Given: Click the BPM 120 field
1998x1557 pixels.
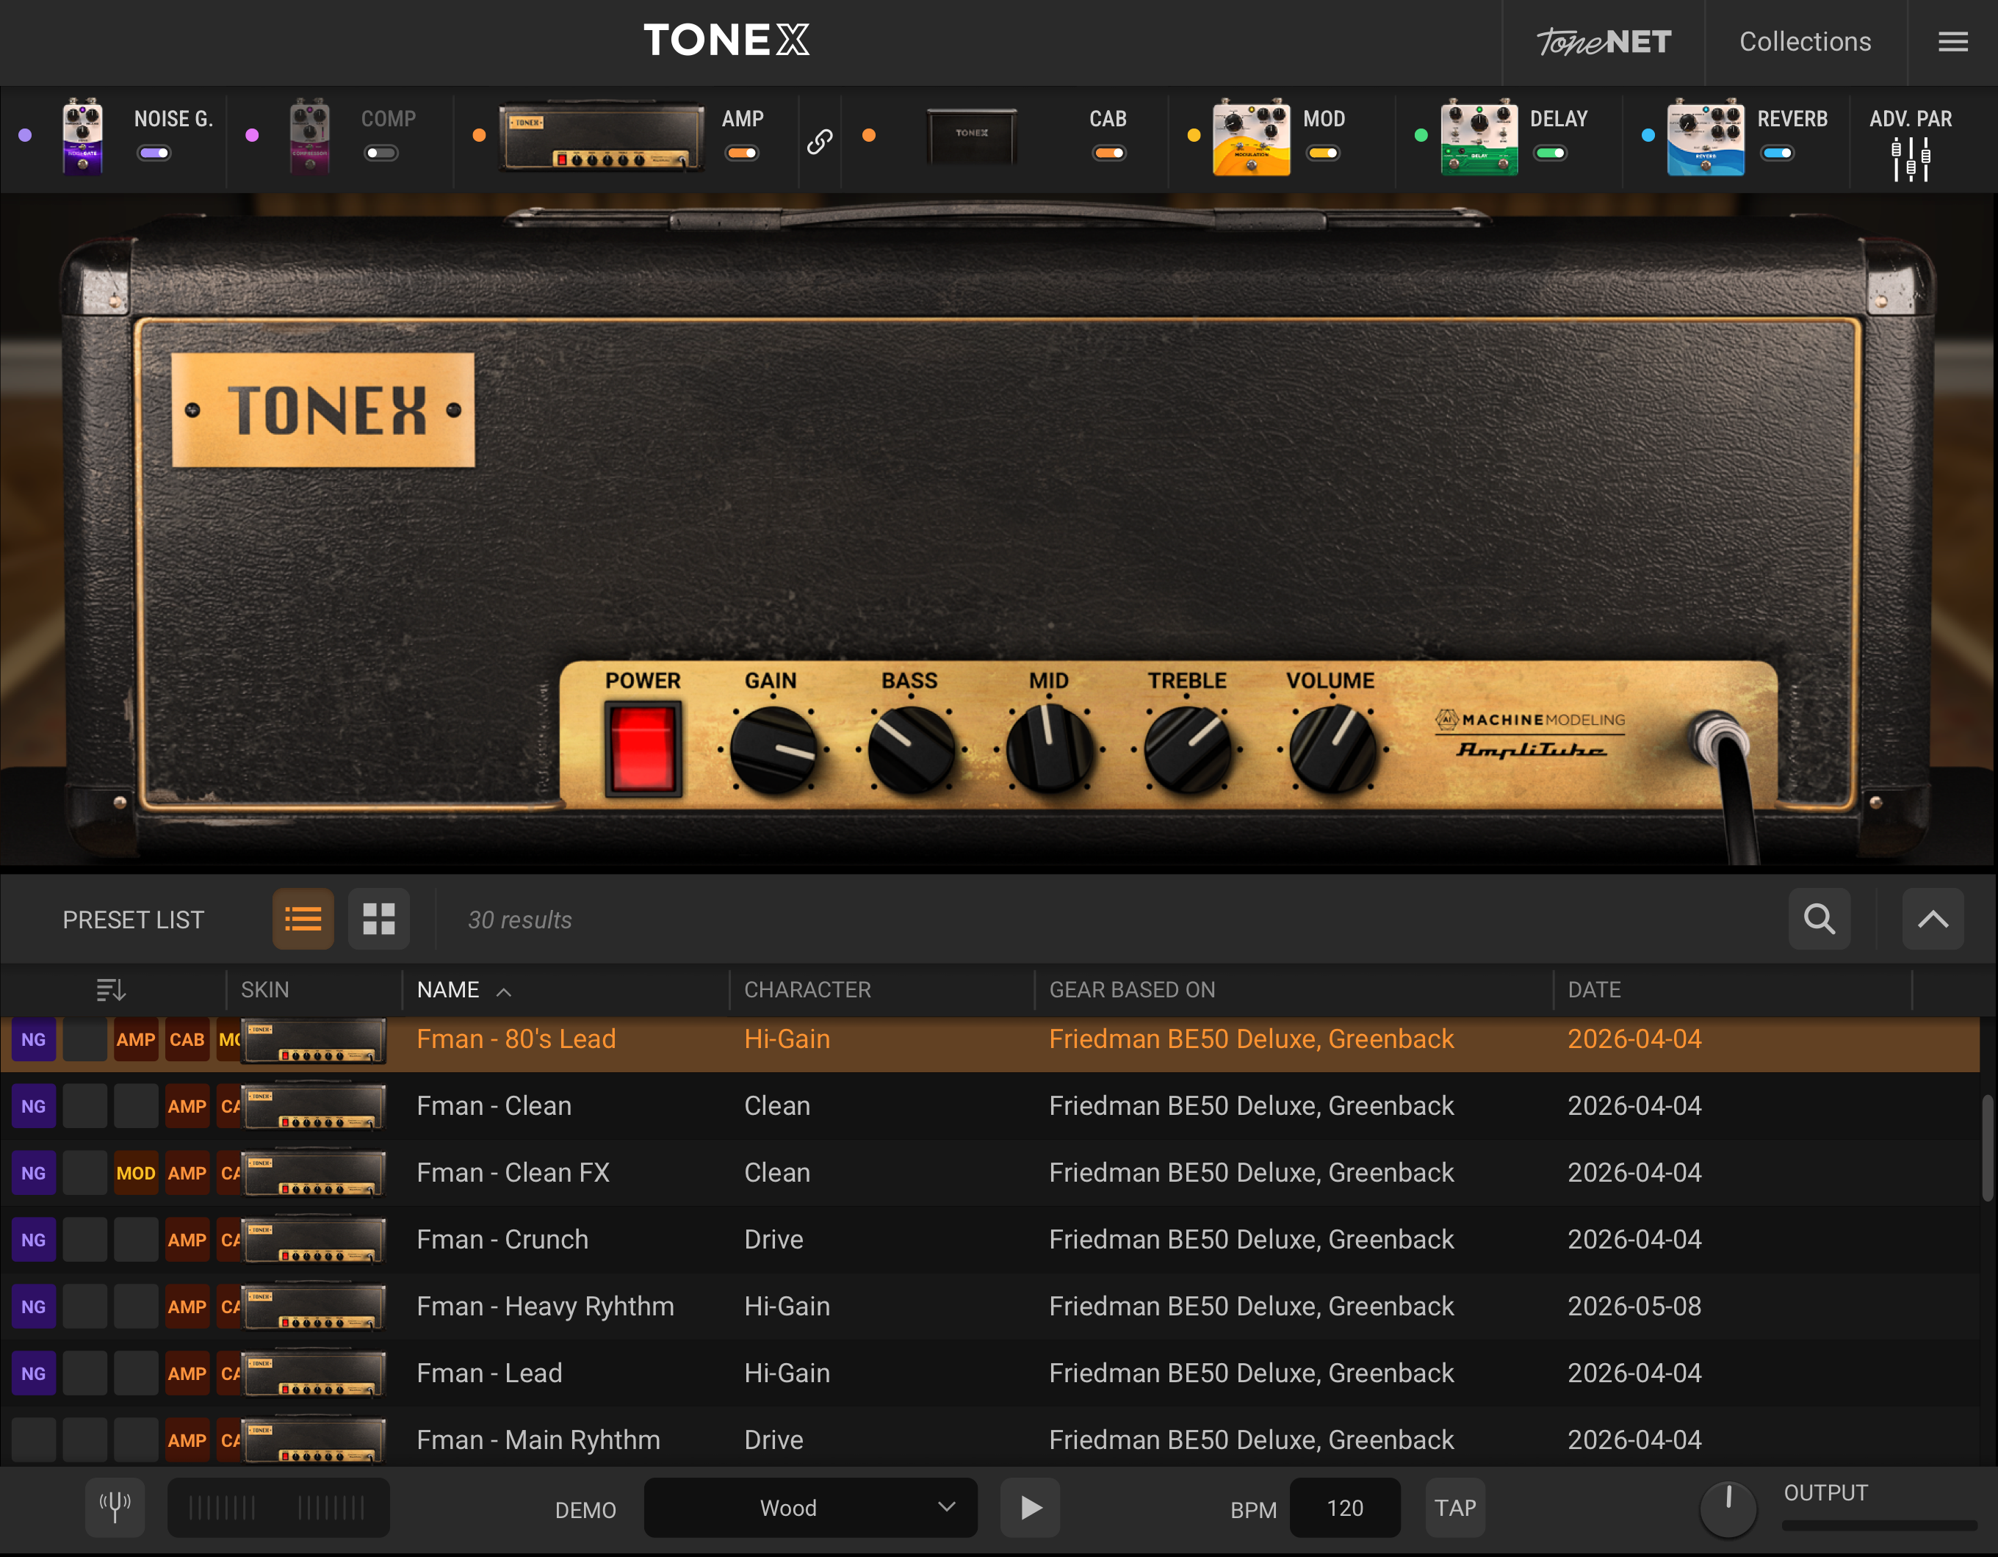Looking at the screenshot, I should 1345,1508.
